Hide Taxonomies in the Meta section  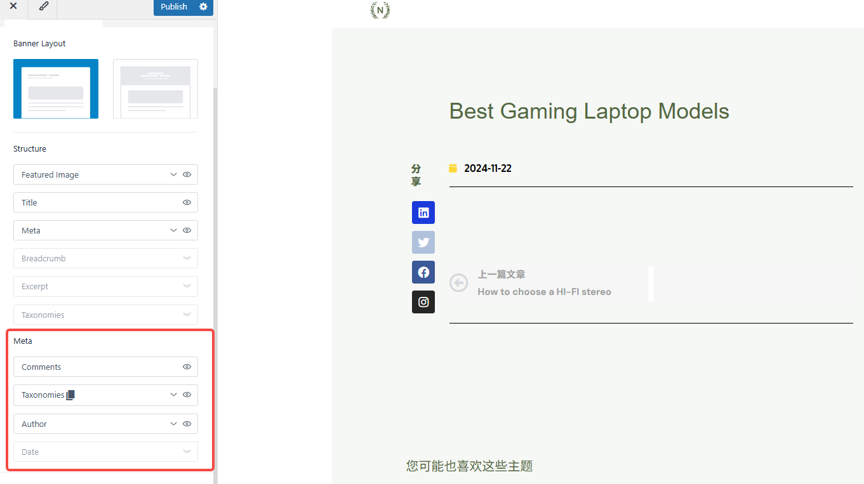click(x=187, y=395)
